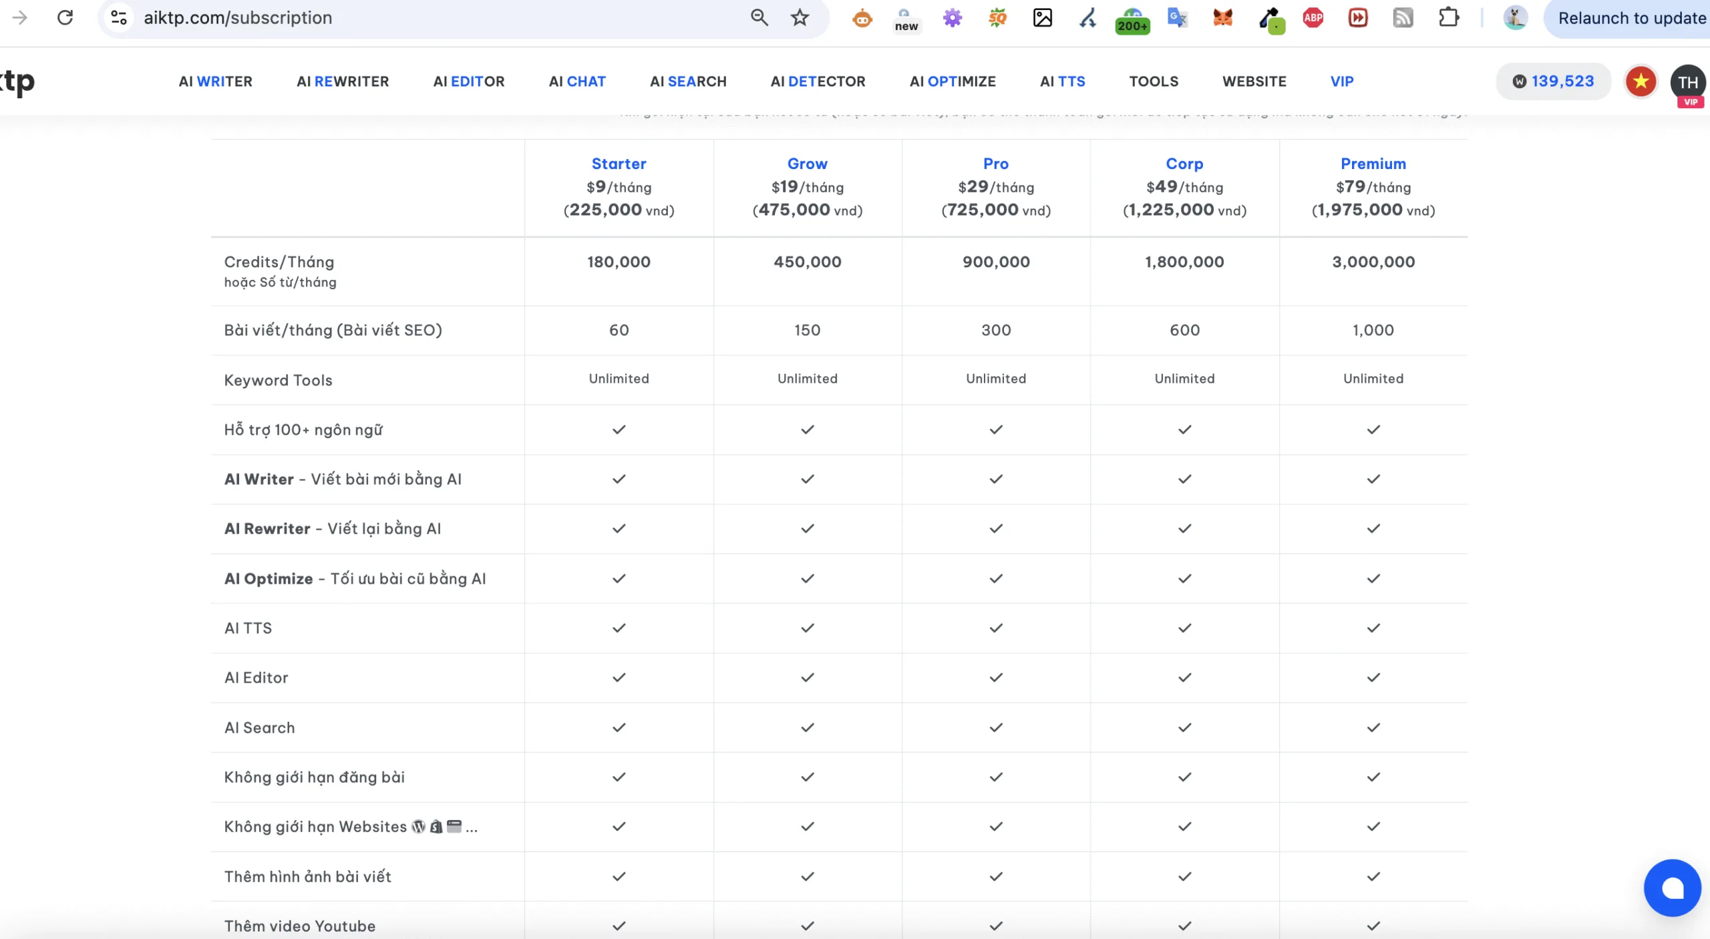The width and height of the screenshot is (1710, 939).
Task: Open site information icon in address bar
Action: pos(119,17)
